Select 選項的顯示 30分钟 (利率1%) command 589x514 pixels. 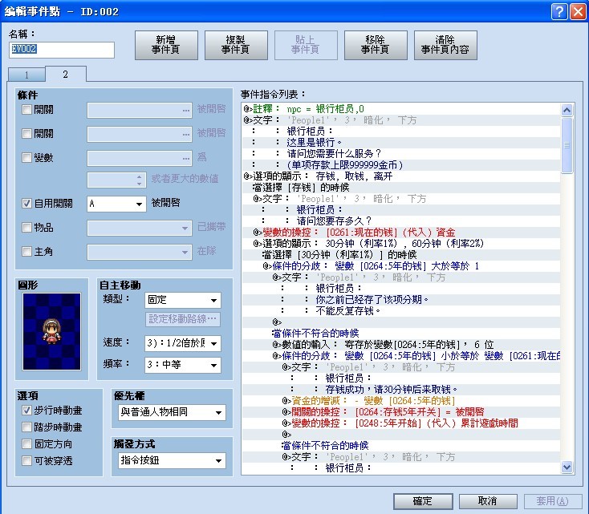pyautogui.click(x=400, y=244)
